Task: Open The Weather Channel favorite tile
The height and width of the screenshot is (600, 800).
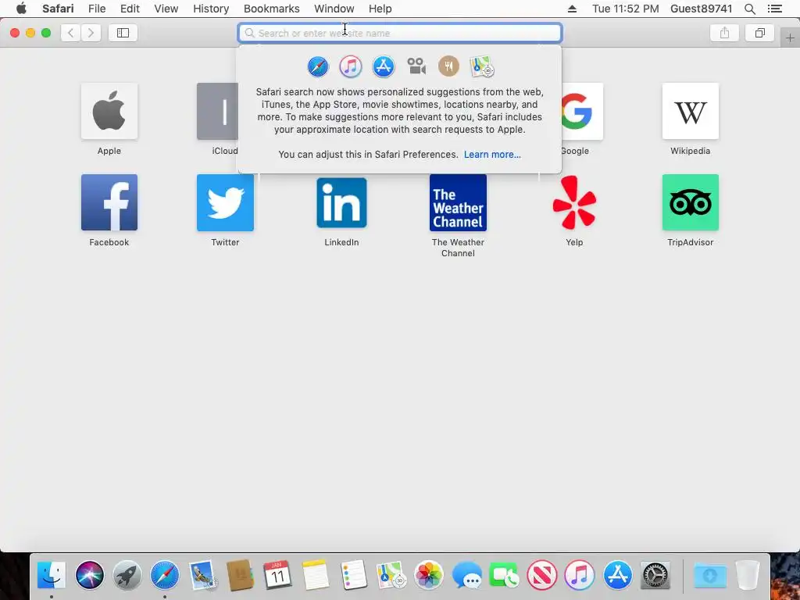Action: [458, 202]
